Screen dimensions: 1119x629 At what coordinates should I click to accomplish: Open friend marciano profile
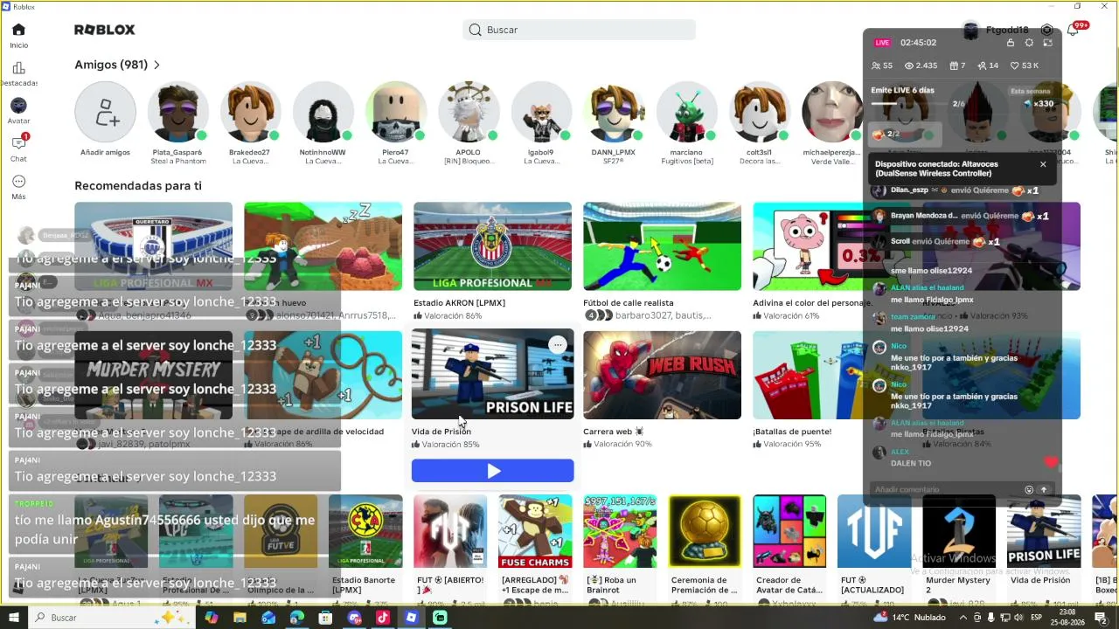coord(686,112)
